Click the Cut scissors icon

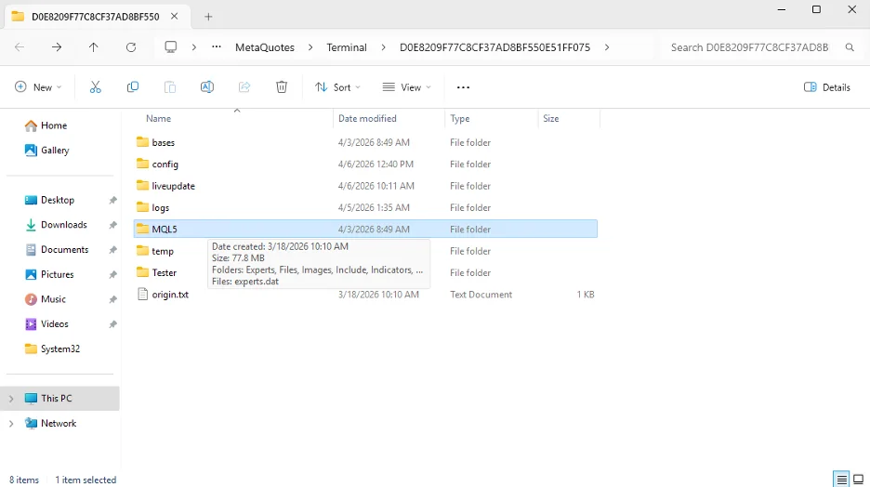tap(95, 86)
